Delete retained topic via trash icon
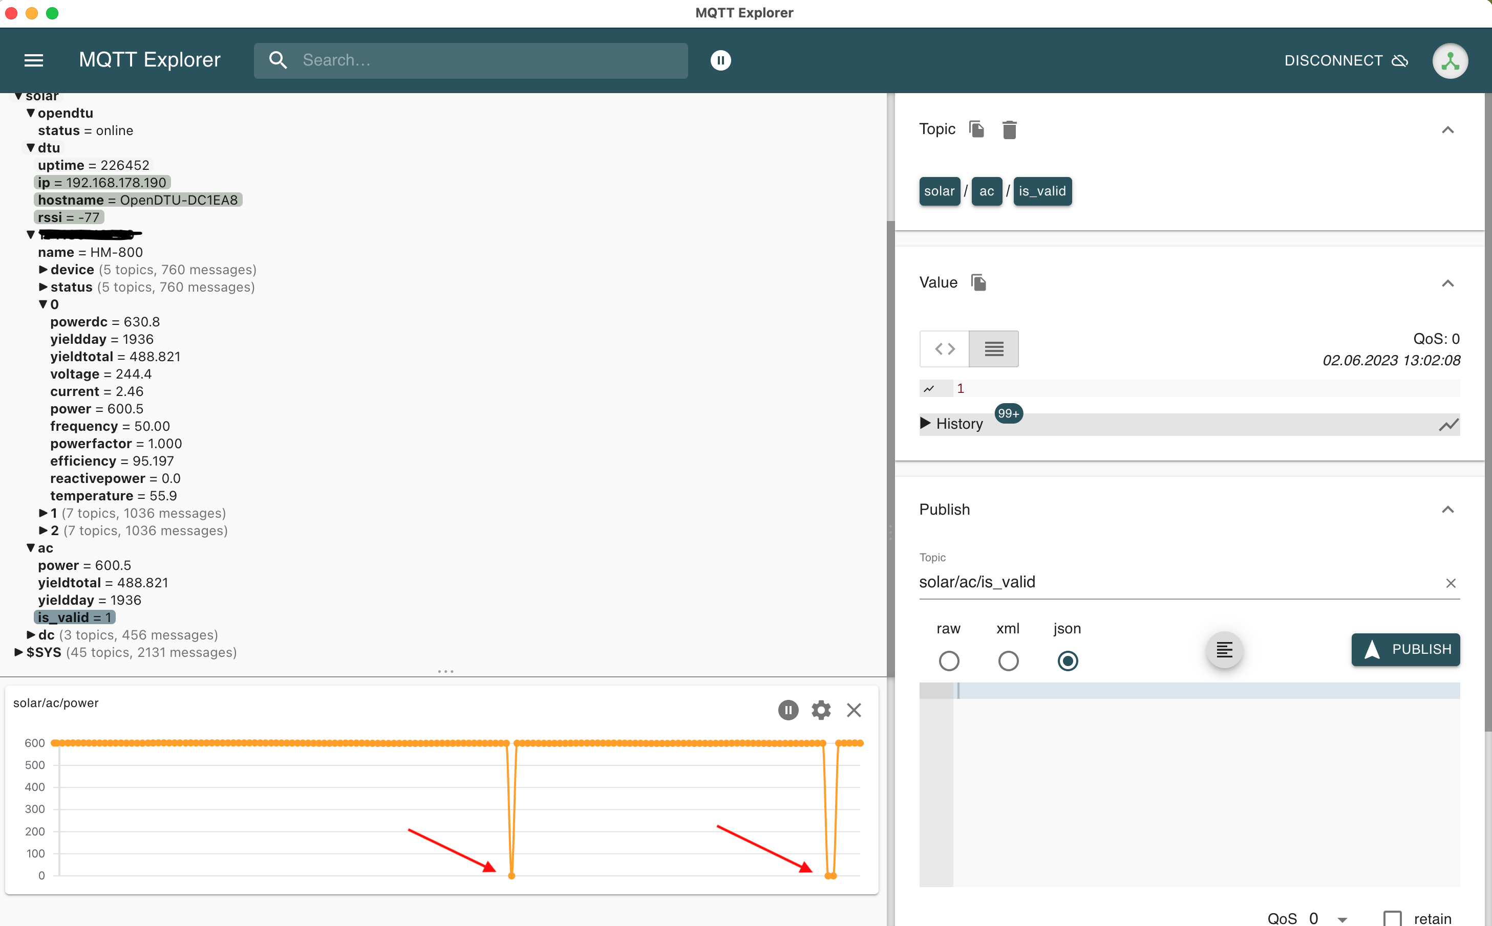This screenshot has width=1492, height=926. click(1010, 129)
